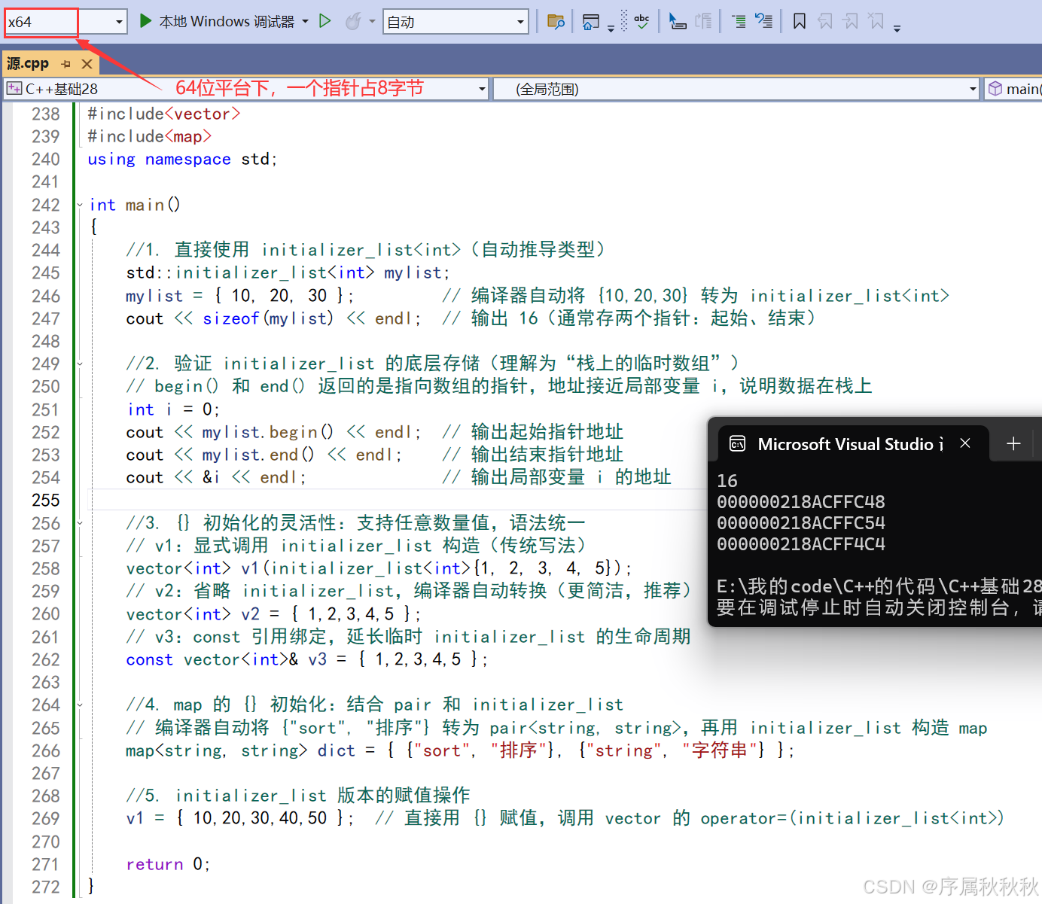Screen dimensions: 1042x904
Task: Open toolbar overflow options at far right
Action: 897,29
